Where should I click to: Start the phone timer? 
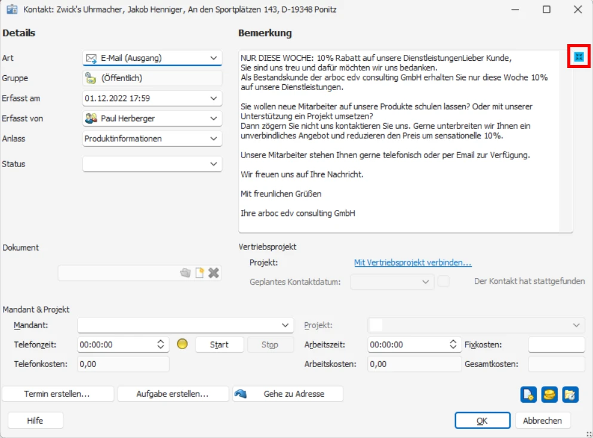coord(219,345)
